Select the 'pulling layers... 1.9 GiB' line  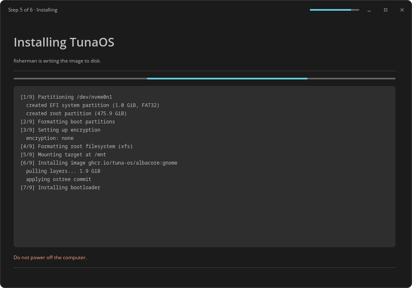click(63, 171)
